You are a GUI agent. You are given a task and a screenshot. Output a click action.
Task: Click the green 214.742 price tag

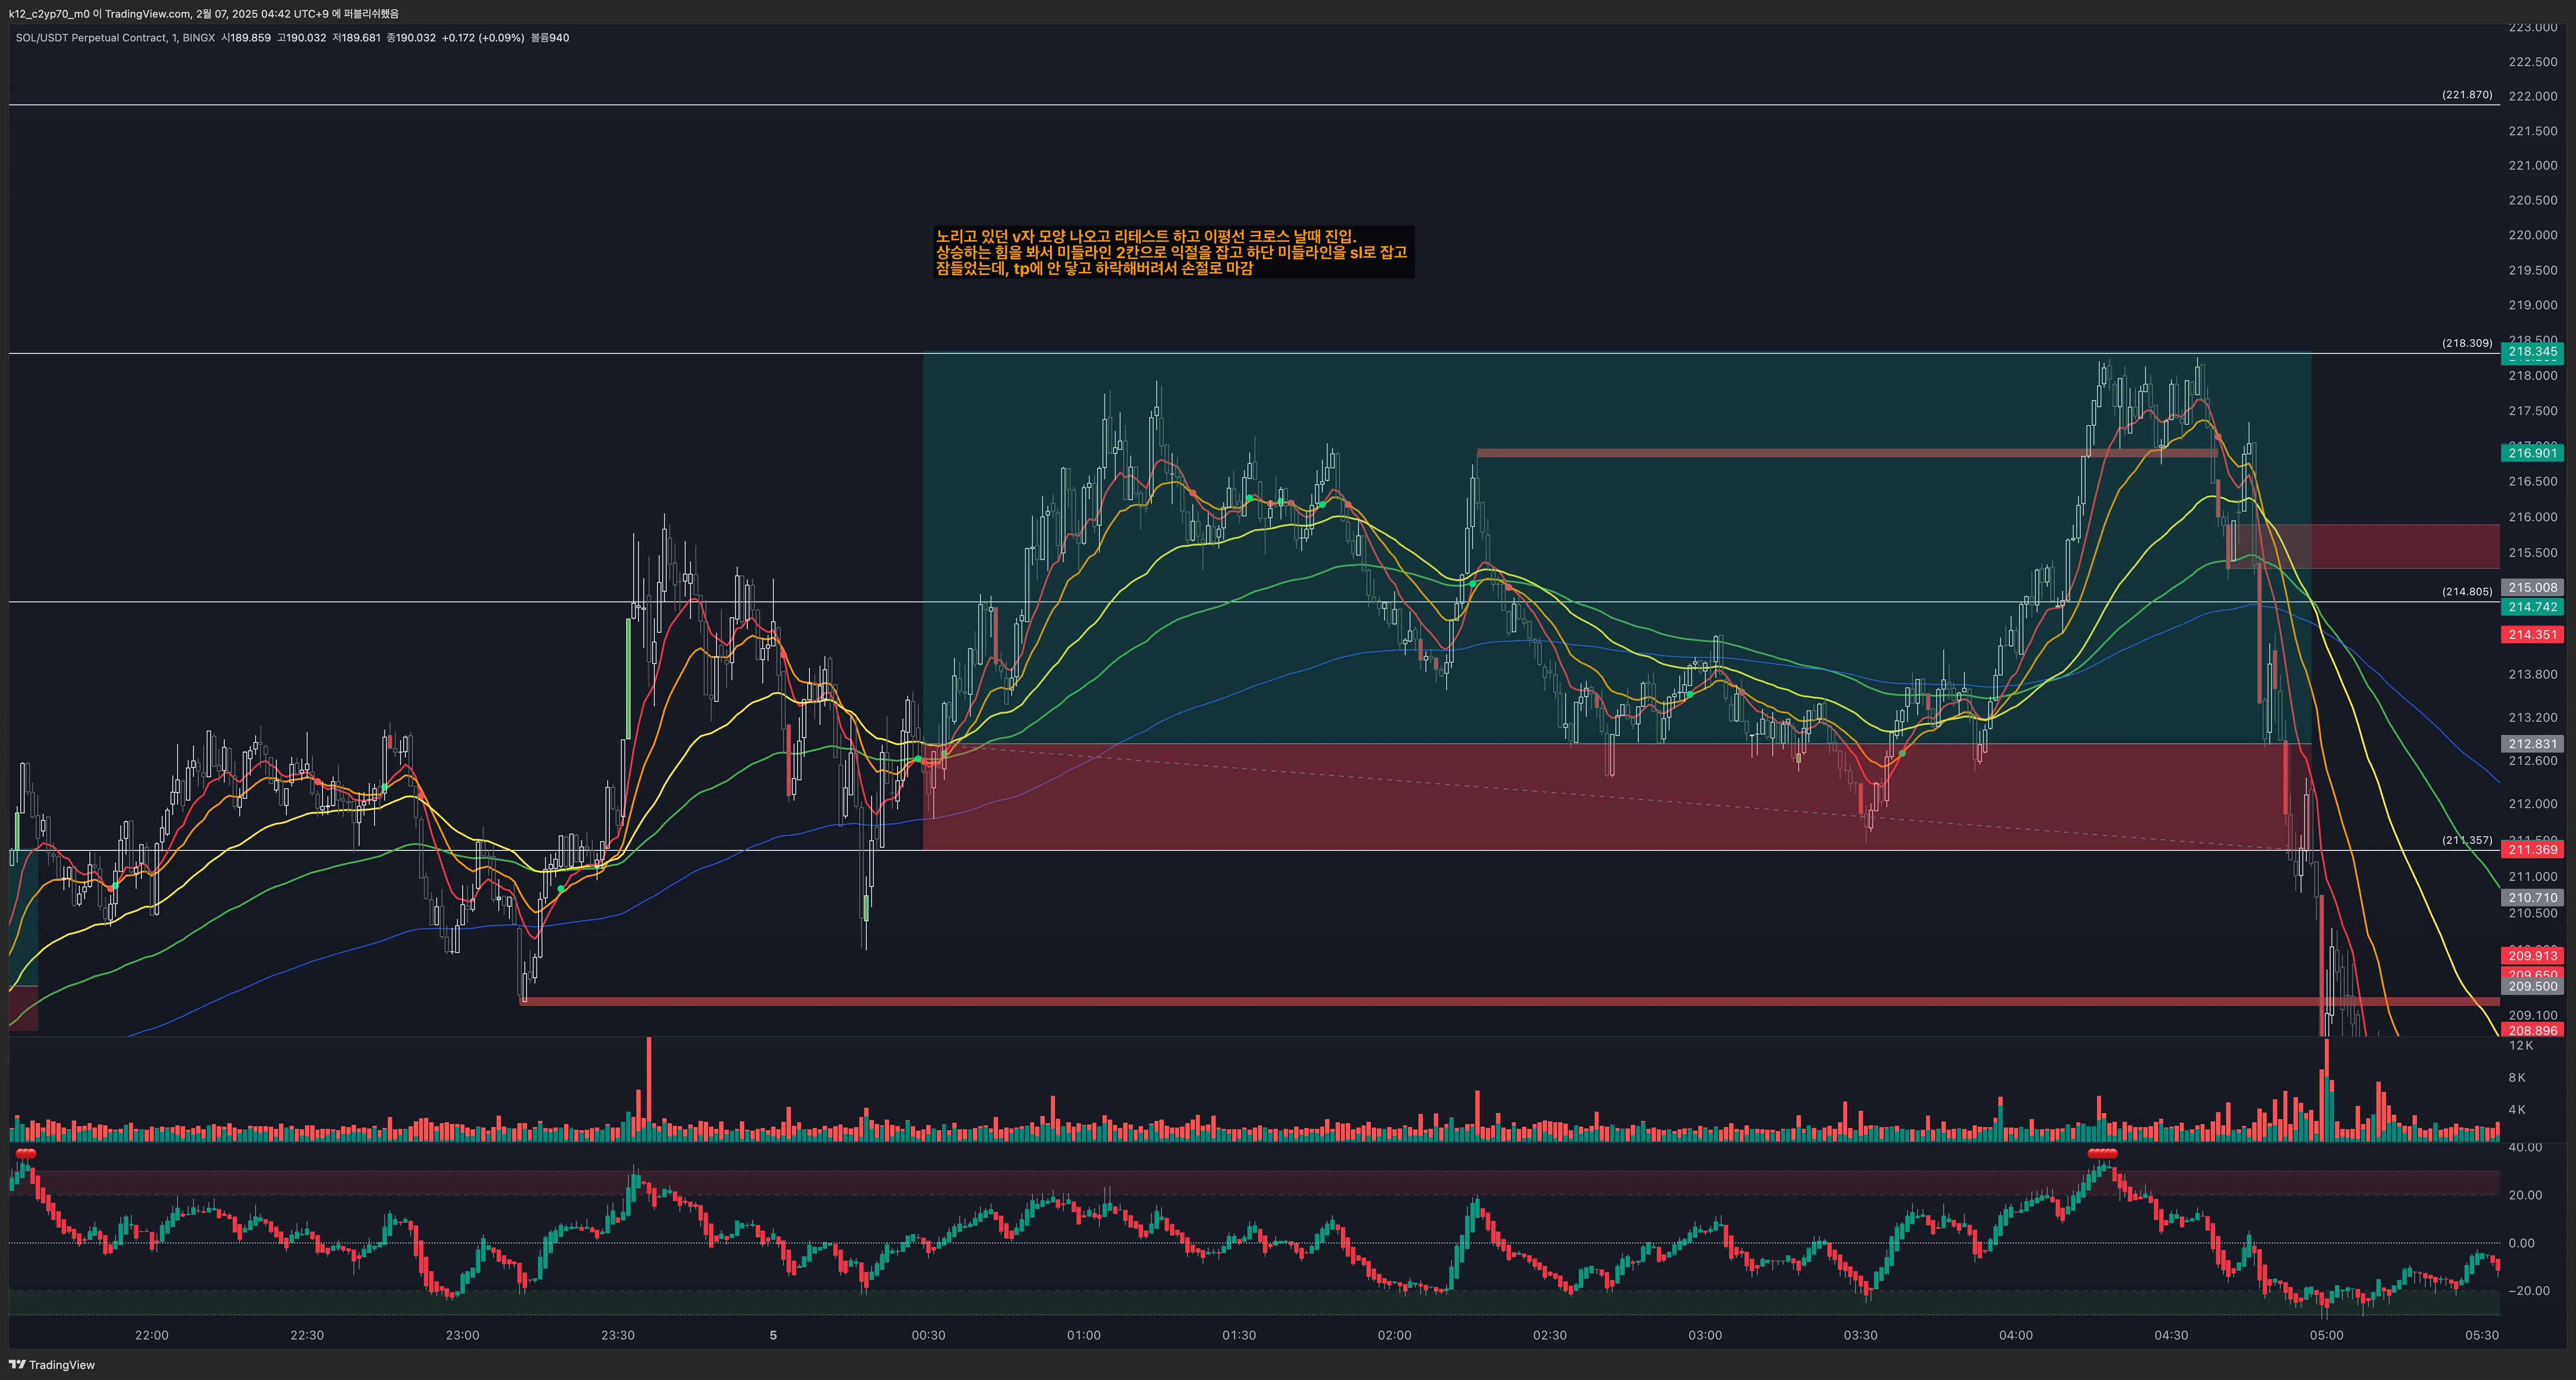2532,607
